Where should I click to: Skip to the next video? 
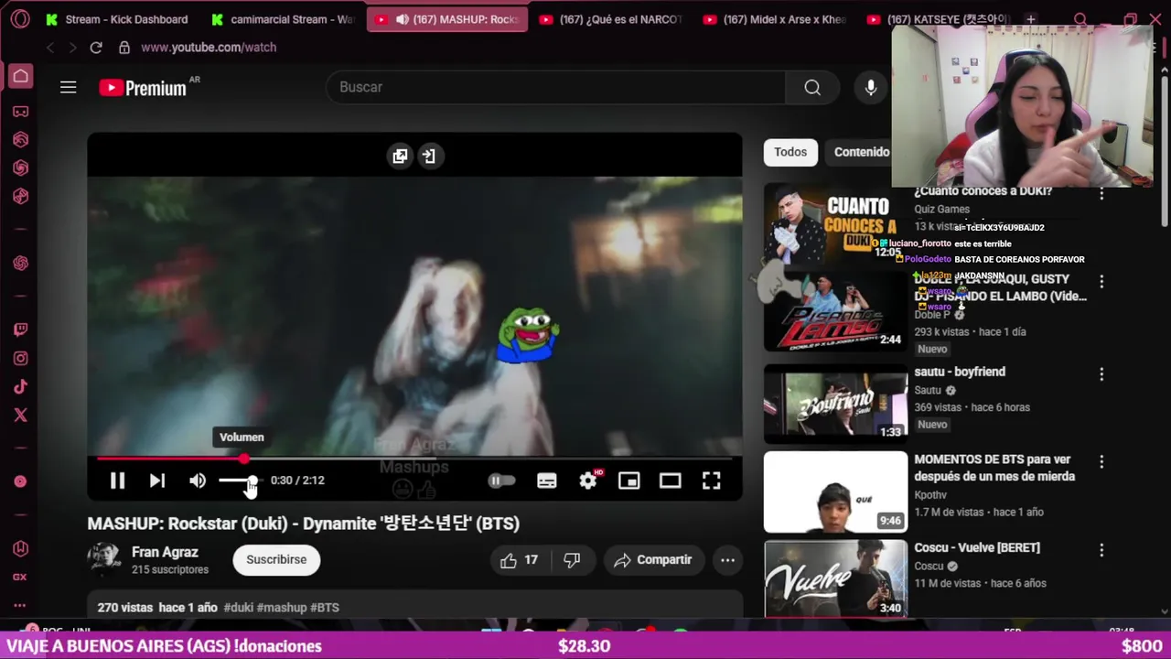tap(157, 481)
